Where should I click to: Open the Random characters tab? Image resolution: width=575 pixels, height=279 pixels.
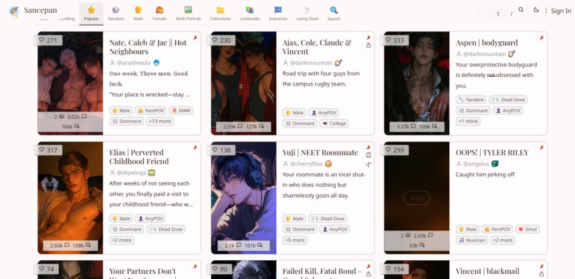pyautogui.click(x=116, y=13)
